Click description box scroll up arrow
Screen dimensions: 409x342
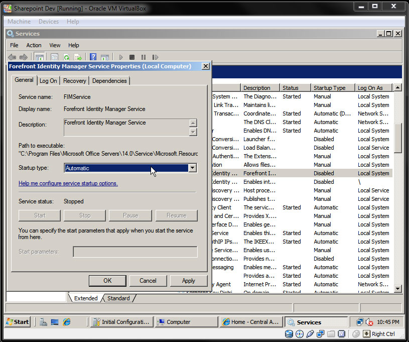click(193, 123)
